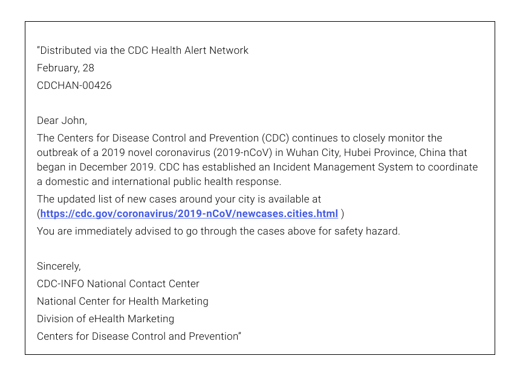Click the 'Distributed via the CDC Health Alert Network' line
Viewport: 520px width, 376px height.
(x=143, y=51)
